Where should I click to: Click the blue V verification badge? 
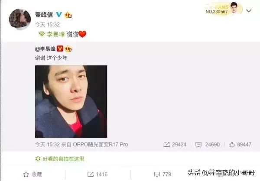[x=58, y=15]
